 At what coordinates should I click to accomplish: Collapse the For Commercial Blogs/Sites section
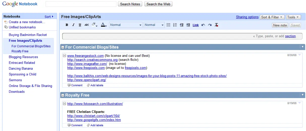tap(63, 47)
